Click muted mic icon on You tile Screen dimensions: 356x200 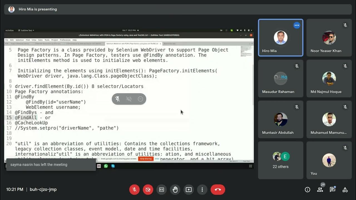pos(345,148)
